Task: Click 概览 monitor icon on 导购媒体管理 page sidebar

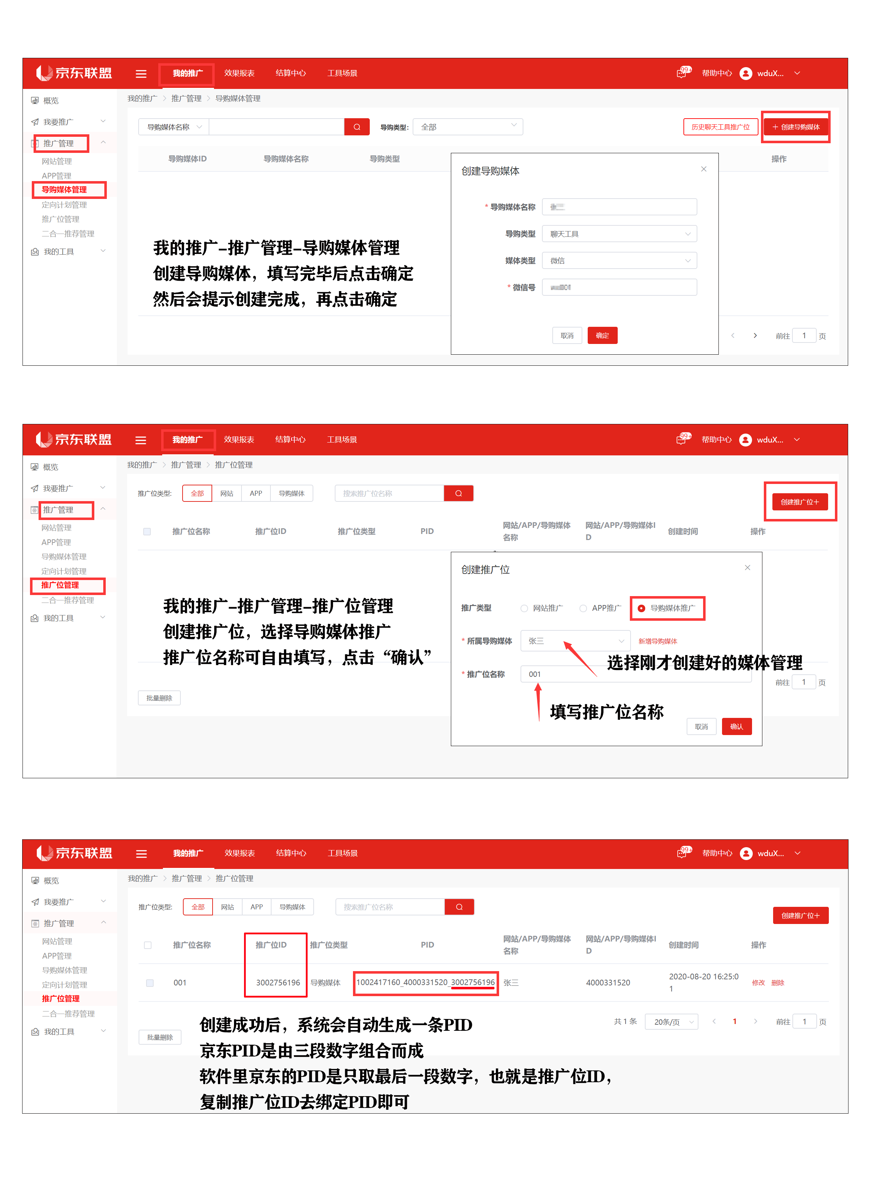Action: coord(35,100)
